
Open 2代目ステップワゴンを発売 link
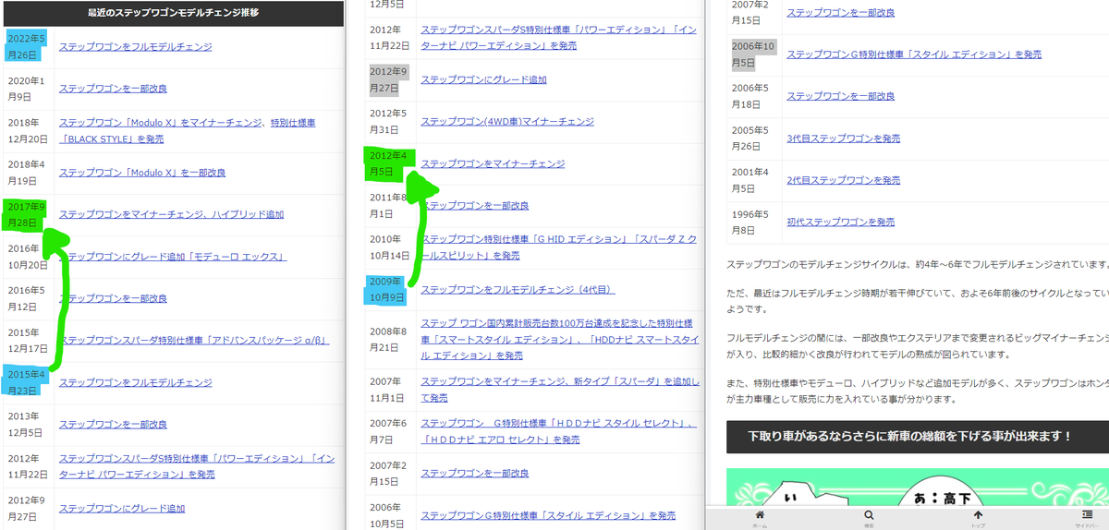click(843, 180)
